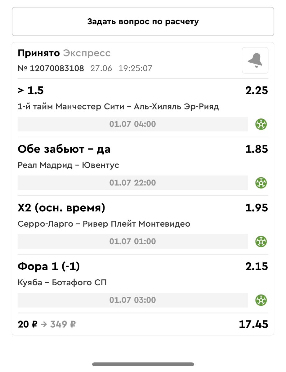Open Манчестер Сити – Аль-Хиляль match
The image size is (286, 372).
pos(118,107)
